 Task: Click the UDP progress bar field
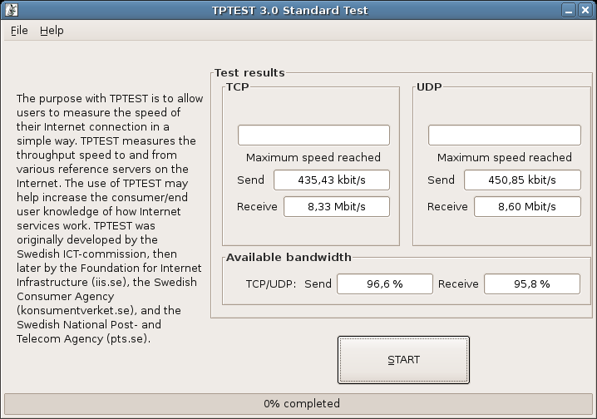point(505,136)
